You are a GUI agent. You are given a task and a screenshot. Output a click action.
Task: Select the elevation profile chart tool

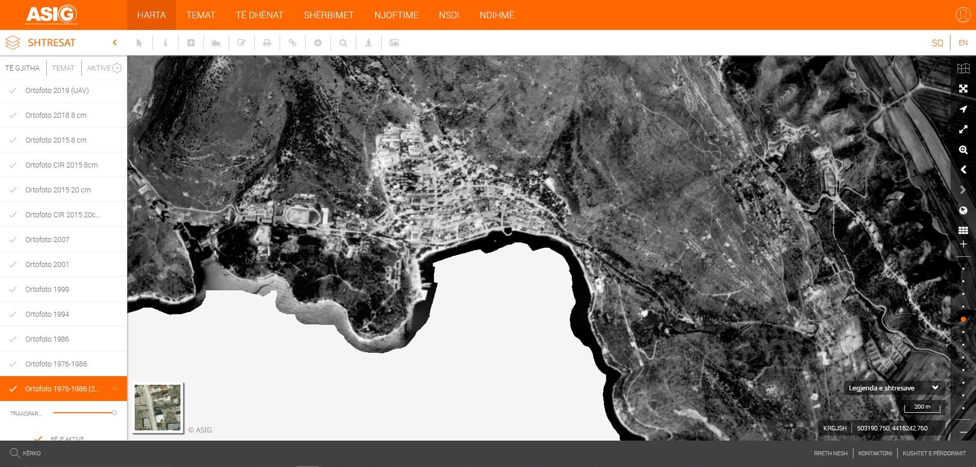[x=216, y=43]
